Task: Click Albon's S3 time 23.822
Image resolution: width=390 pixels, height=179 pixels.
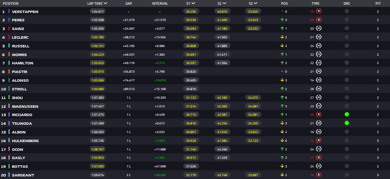Action: tap(253, 132)
